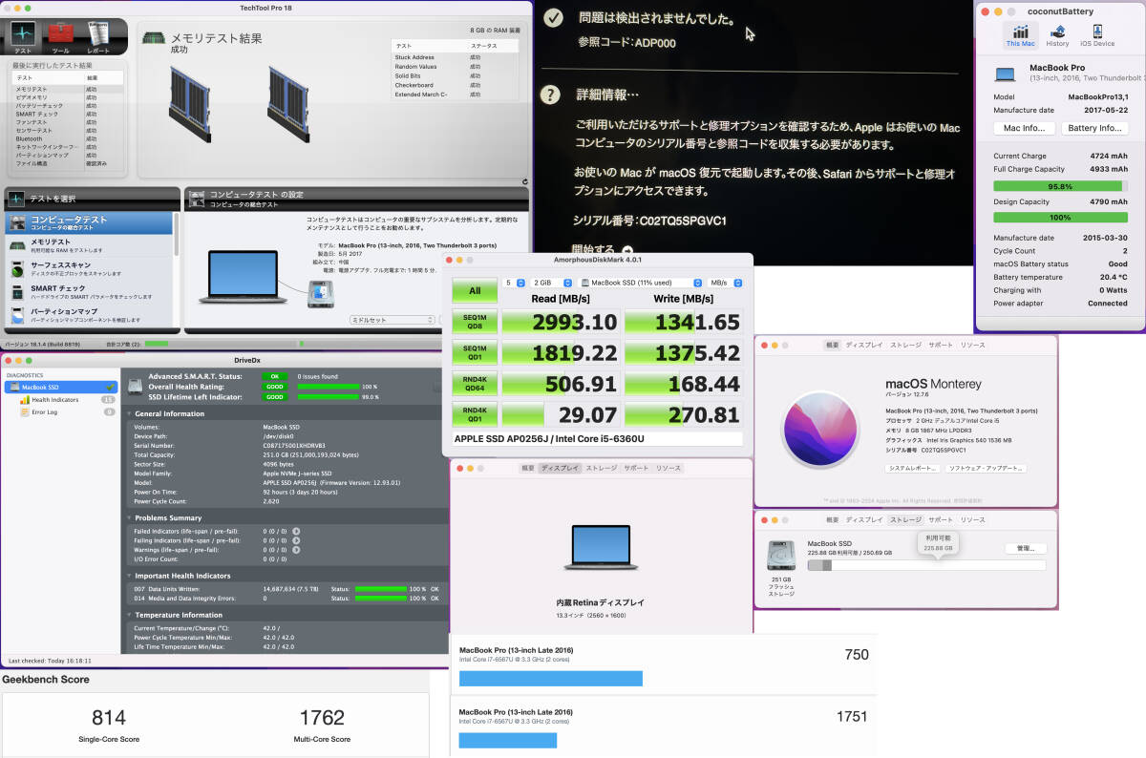Click arrow next to Failing Indicators in DriveDx
This screenshot has height=758, width=1146.
[296, 539]
